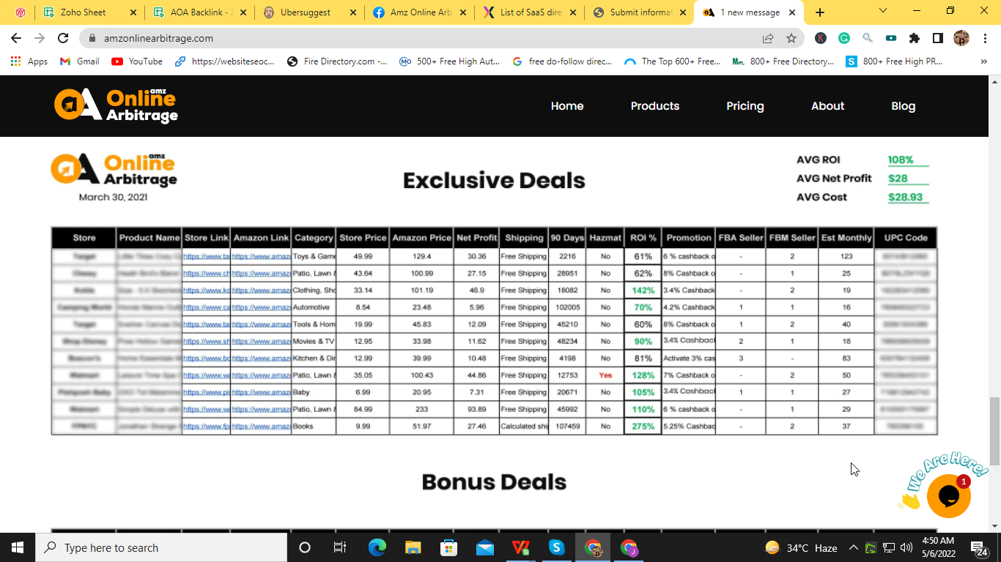
Task: Click the magnifying glass extension icon
Action: tap(868, 38)
